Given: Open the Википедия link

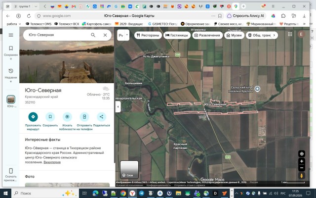Looking at the screenshot, I should (52, 162).
